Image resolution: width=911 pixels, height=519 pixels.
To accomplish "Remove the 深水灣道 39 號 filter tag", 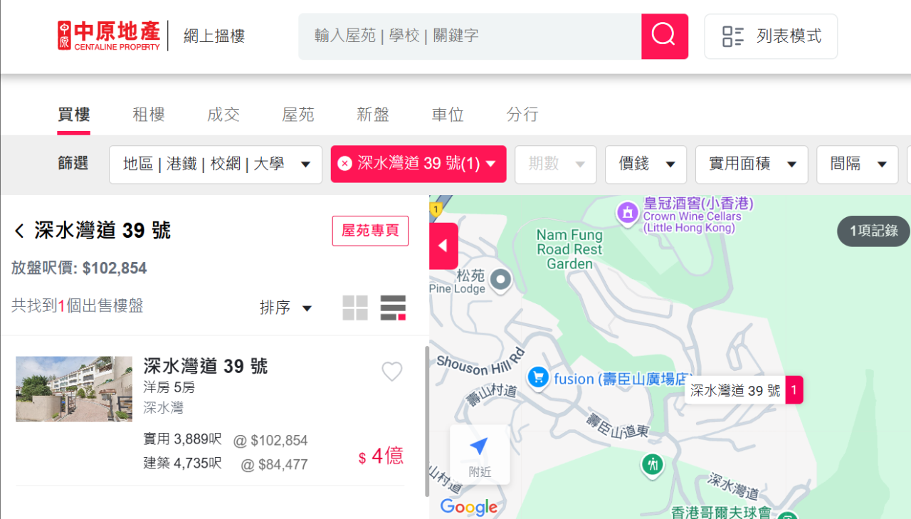I will point(344,164).
